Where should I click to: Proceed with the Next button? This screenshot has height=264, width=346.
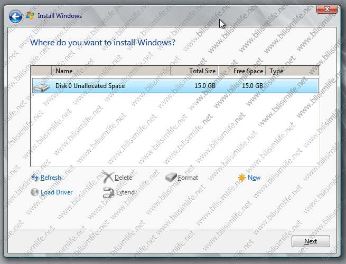311,241
